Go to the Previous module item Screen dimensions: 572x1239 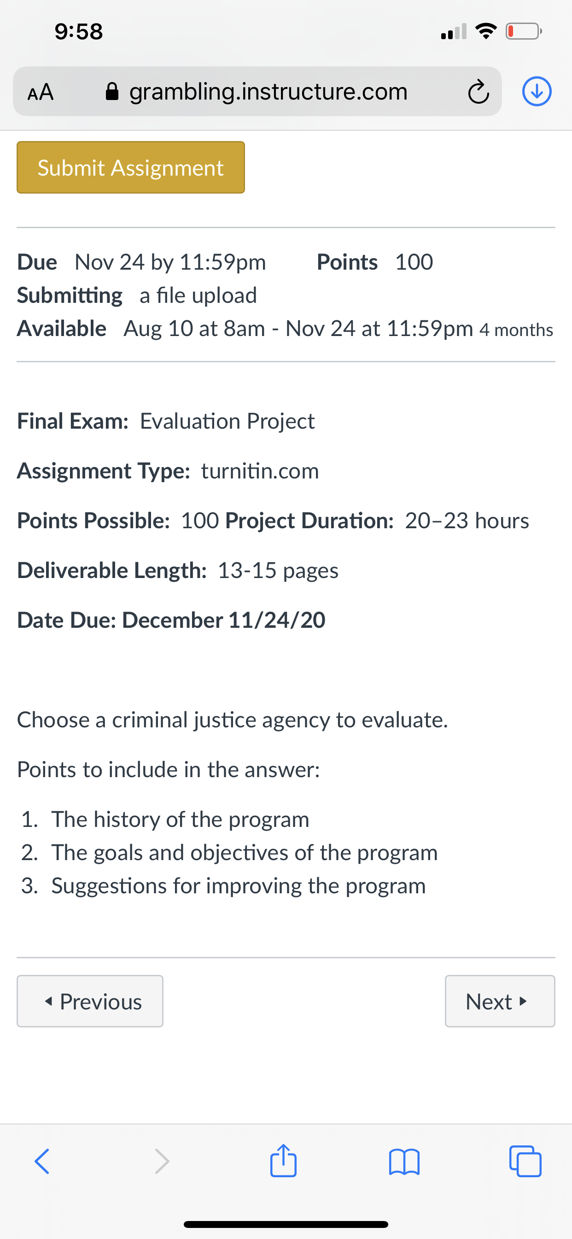click(x=90, y=1002)
